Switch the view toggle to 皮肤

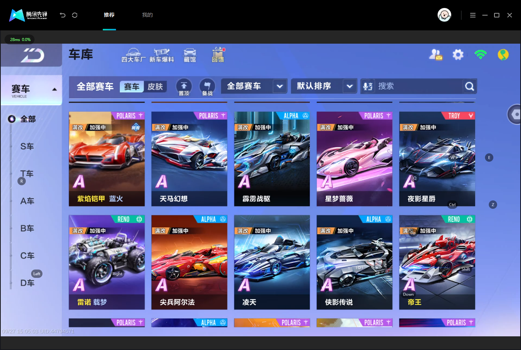[155, 87]
